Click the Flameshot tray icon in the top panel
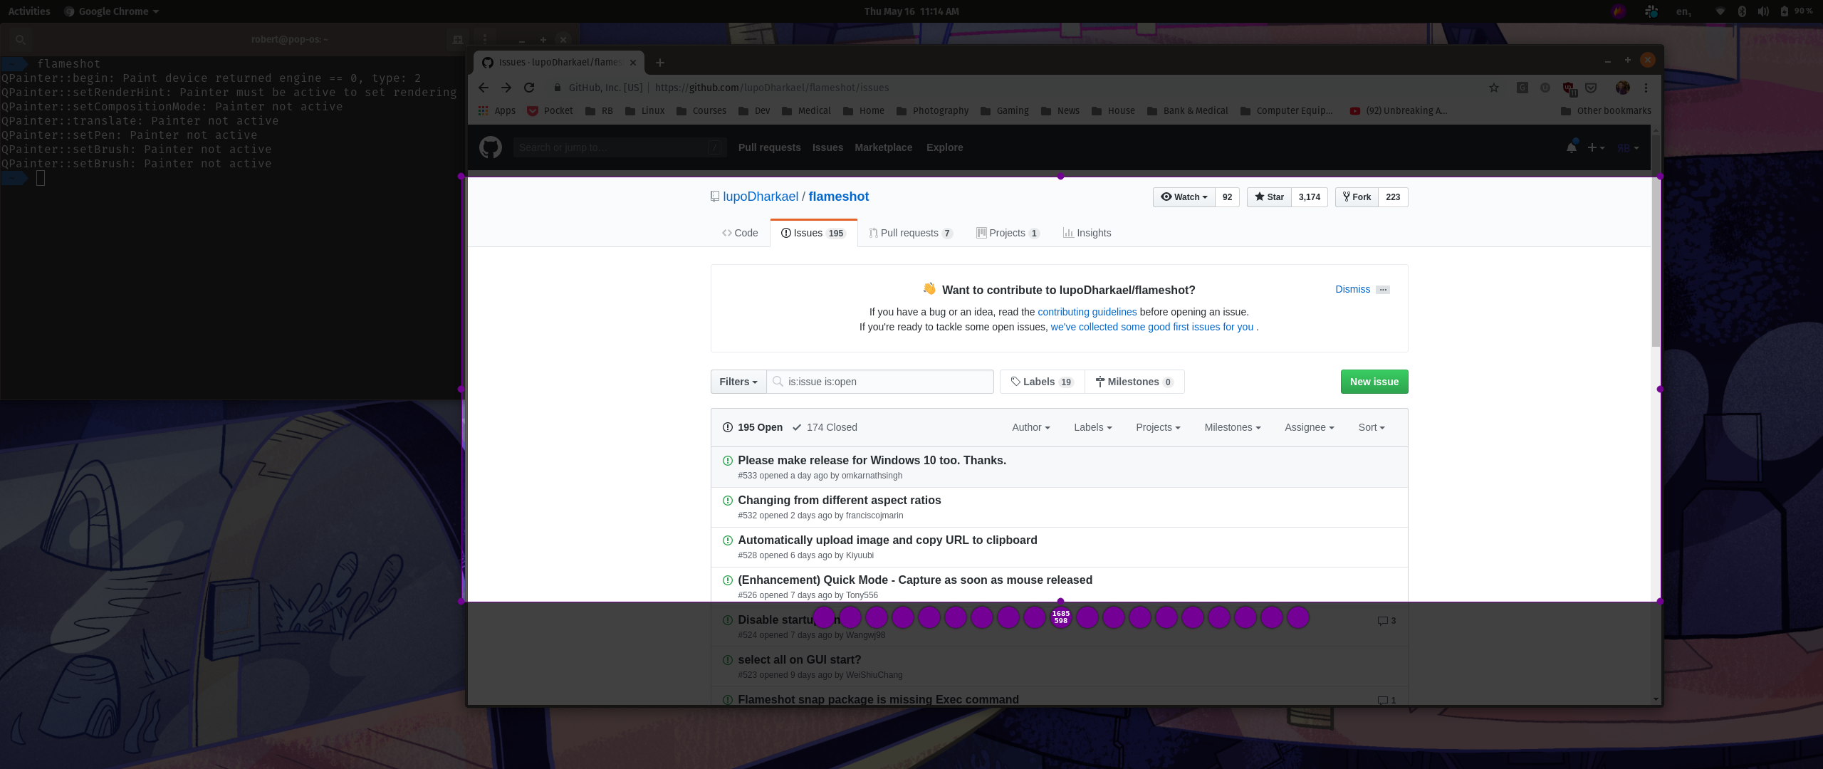The width and height of the screenshot is (1823, 769). tap(1619, 11)
